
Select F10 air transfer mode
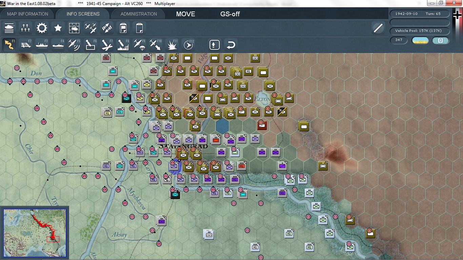(156, 45)
